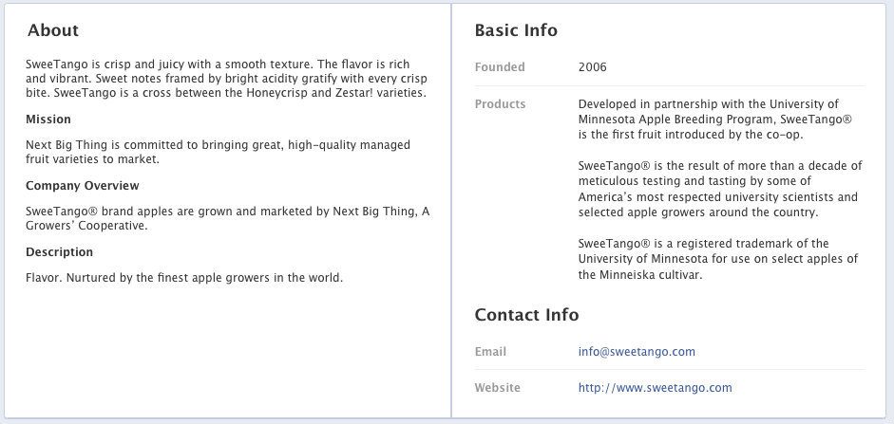Click the Next Big Thing mission statement text
Screen dimensions: 894x424
(218, 152)
